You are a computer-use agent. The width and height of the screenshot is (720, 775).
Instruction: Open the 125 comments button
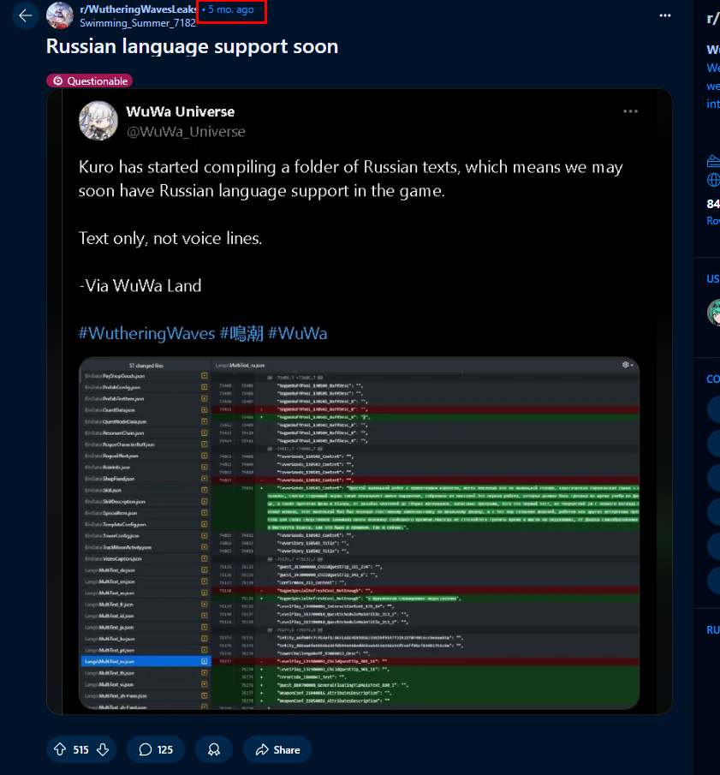156,750
